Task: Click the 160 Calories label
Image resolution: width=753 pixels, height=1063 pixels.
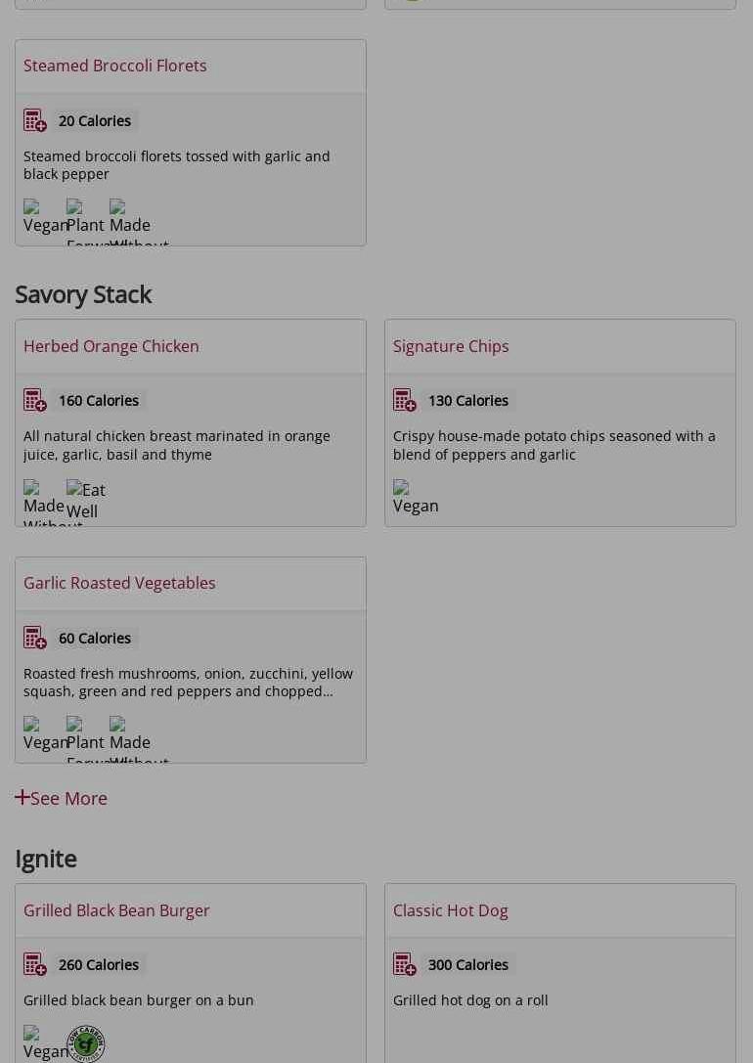Action: [98, 400]
